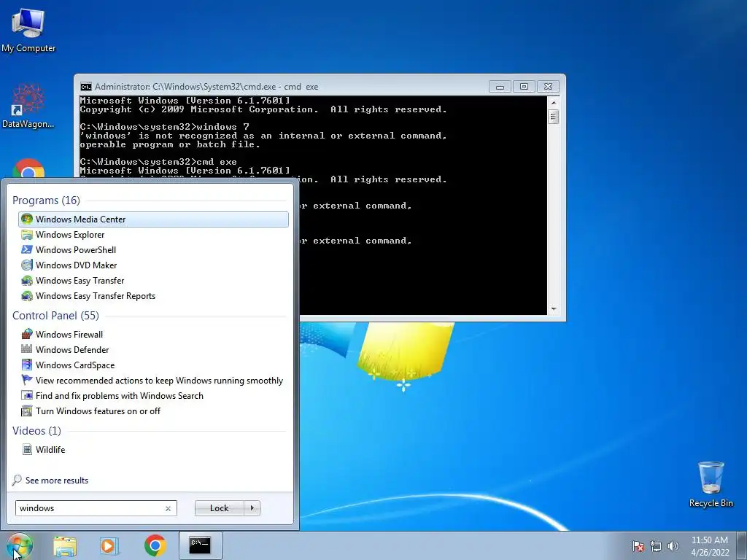Click the Windows Easy Transfer Reports icon

[27, 296]
